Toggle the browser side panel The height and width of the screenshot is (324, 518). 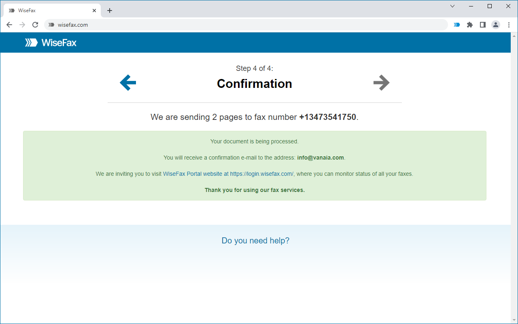[482, 25]
